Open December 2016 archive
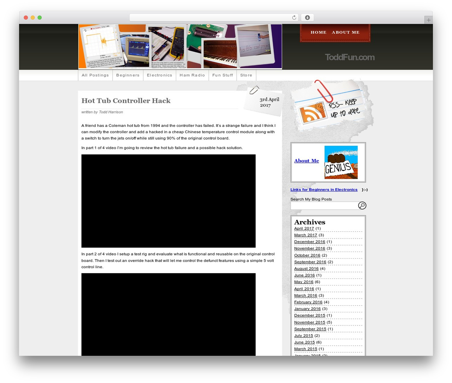The width and height of the screenshot is (452, 383). 310,242
